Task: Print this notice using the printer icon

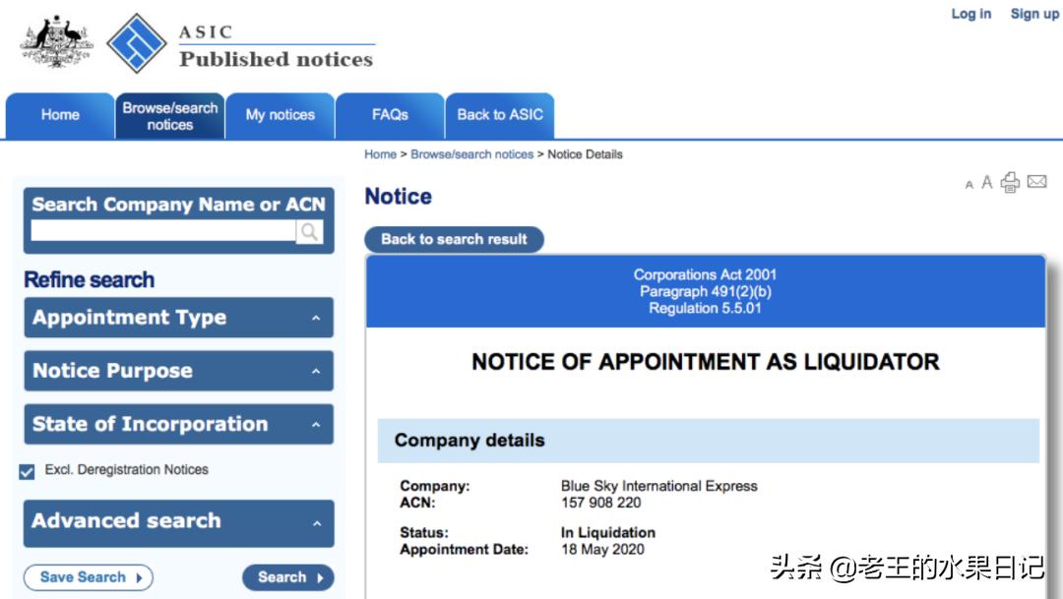Action: [1011, 182]
